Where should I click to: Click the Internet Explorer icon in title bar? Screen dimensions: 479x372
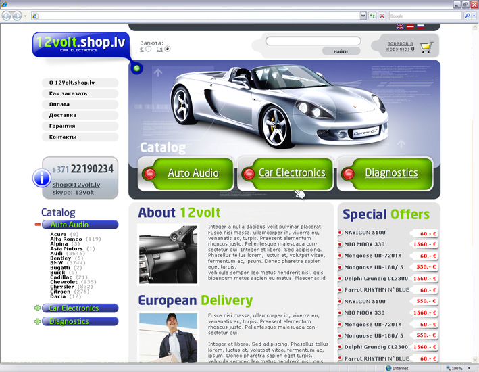click(4, 4)
